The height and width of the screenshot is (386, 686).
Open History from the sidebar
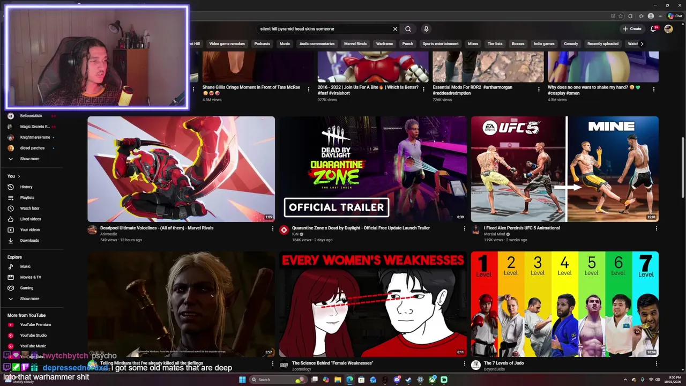pos(26,187)
